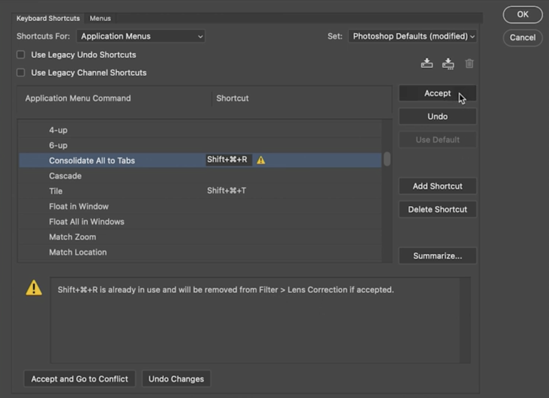The image size is (549, 398).
Task: Click the Shift+⌘+T shortcut for Tile
Action: [x=227, y=191]
